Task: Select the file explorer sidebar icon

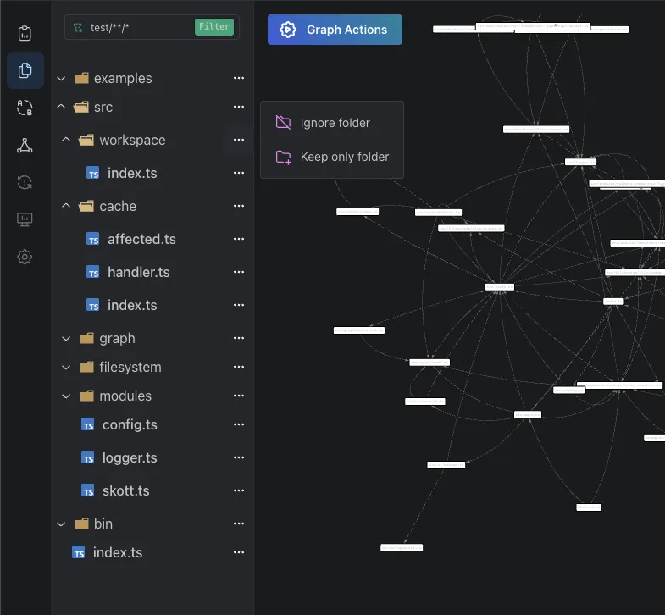Action: [25, 70]
